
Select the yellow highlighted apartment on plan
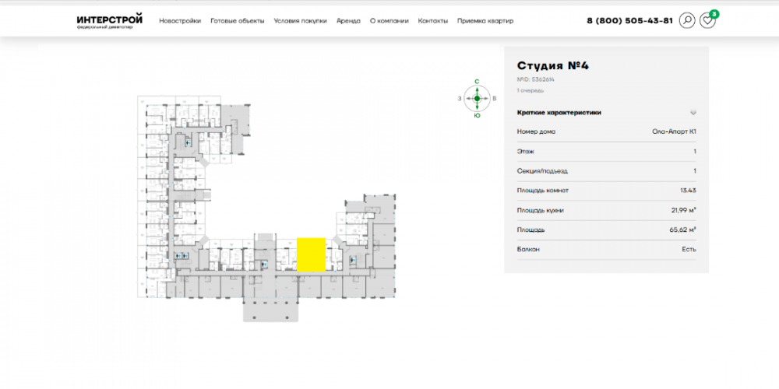click(311, 254)
